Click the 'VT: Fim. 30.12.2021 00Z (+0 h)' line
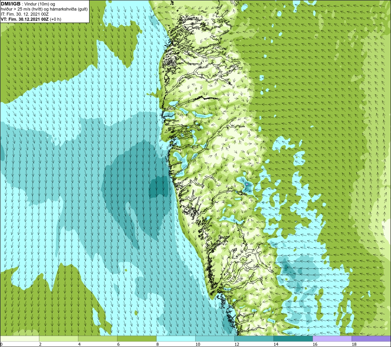The width and height of the screenshot is (391, 347). pos(31,19)
